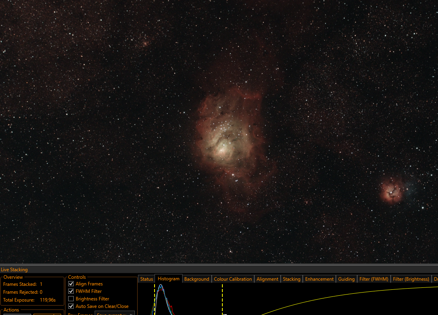Screen dimensions: 438x315
Task: Click the small Trifid nebula at right
Action: [x=392, y=191]
